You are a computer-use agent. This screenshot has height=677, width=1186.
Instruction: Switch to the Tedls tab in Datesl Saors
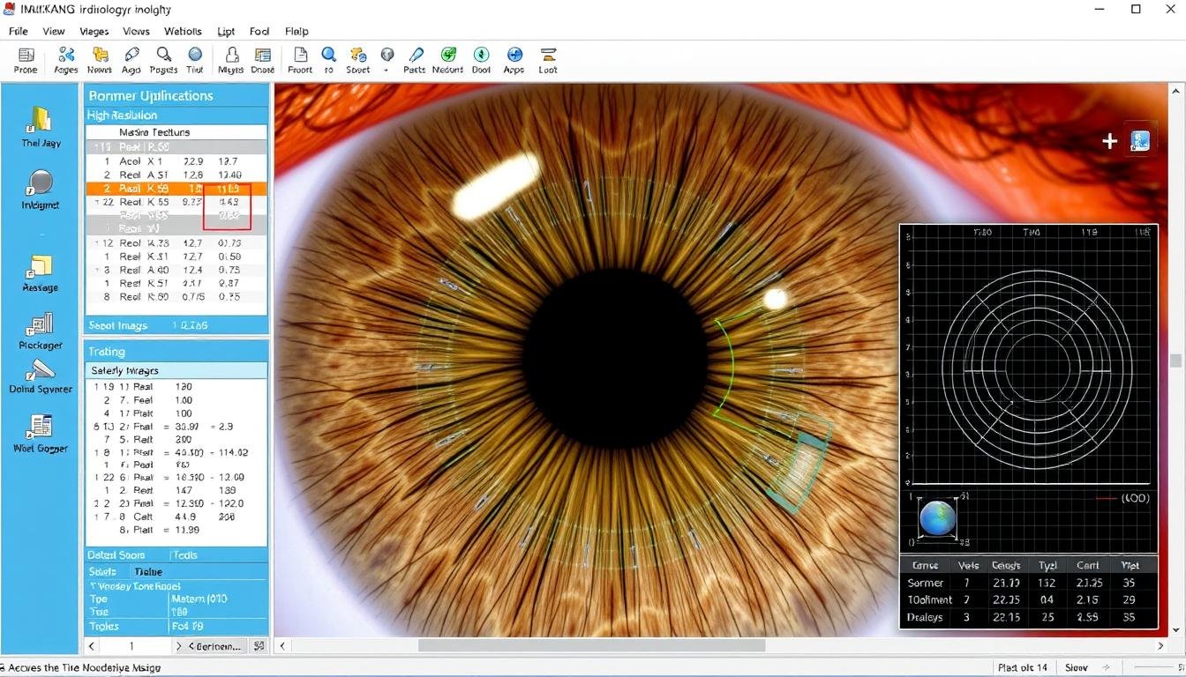(x=185, y=554)
